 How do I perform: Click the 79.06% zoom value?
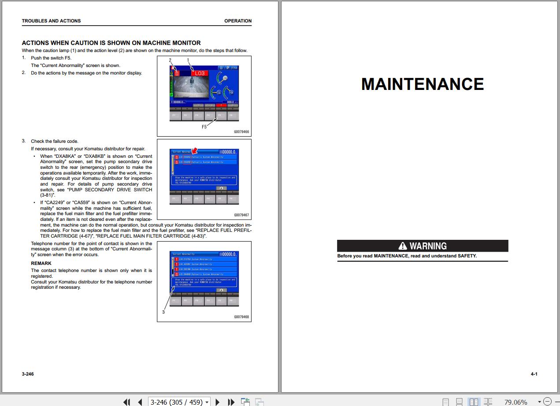(515, 402)
